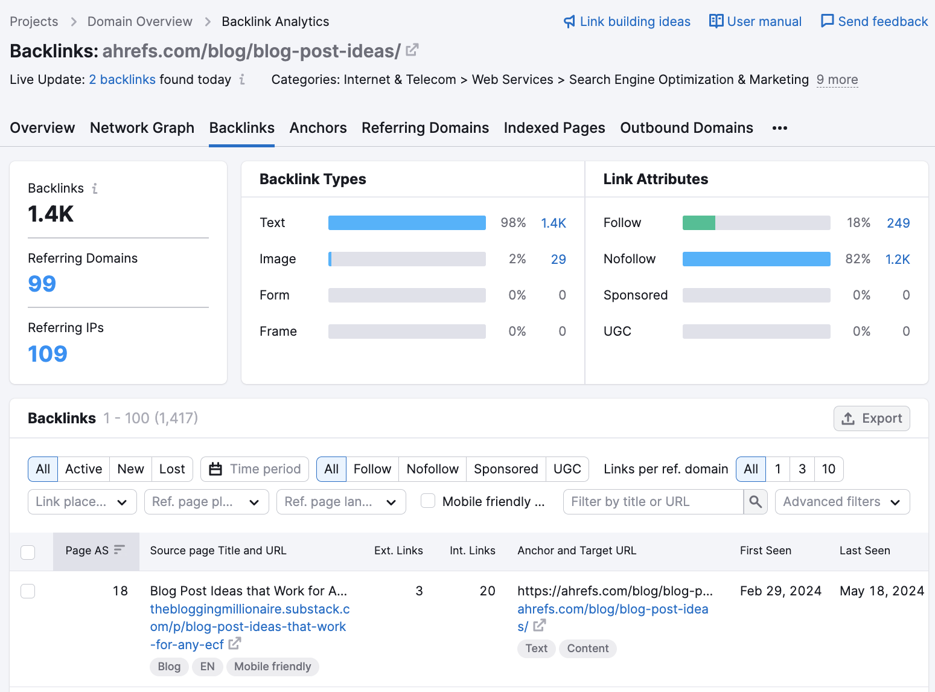Open the Referring Domains count 99
This screenshot has width=935, height=692.
[42, 284]
